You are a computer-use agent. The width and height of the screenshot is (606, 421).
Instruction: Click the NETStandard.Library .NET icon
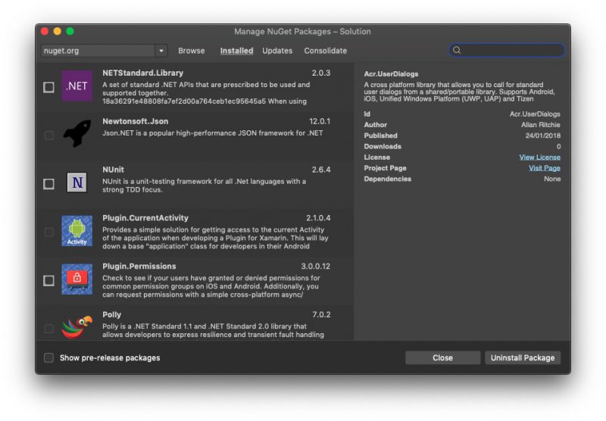coord(77,86)
